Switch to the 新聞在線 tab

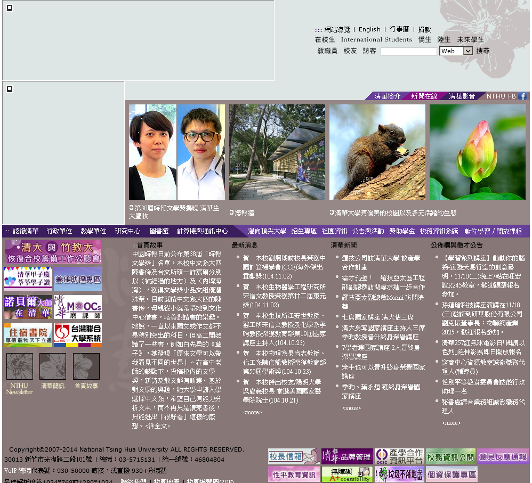(424, 96)
